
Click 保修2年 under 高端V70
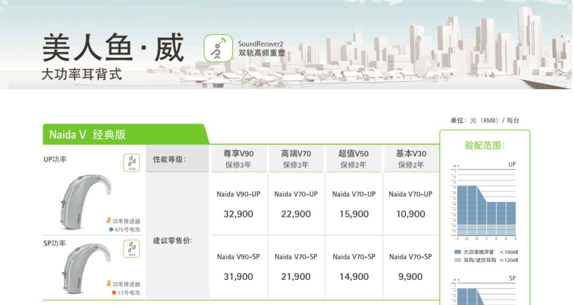(296, 165)
